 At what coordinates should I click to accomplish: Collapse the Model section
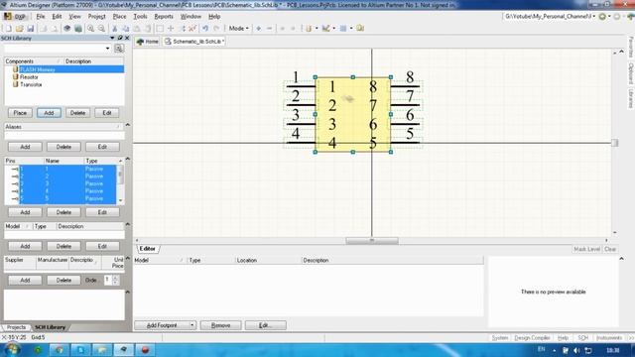[x=128, y=224]
